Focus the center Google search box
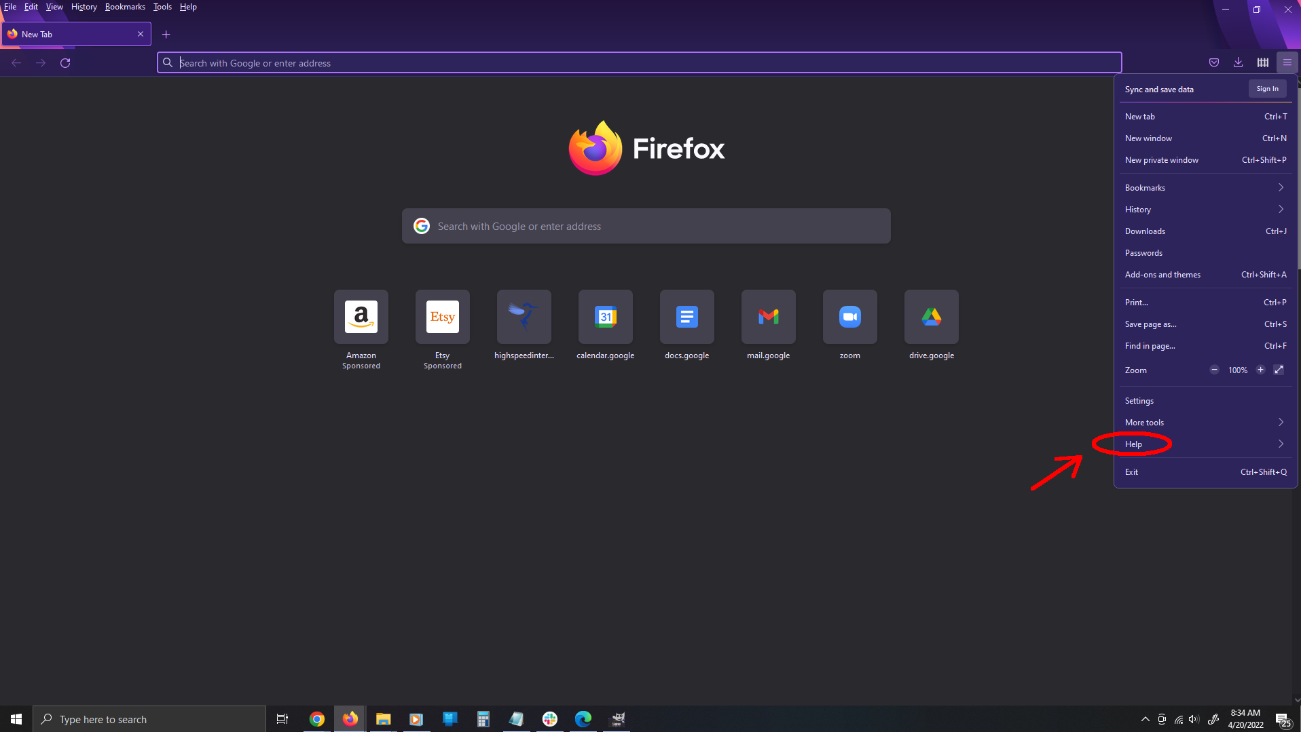Screen dimensions: 1301x732 coord(646,226)
